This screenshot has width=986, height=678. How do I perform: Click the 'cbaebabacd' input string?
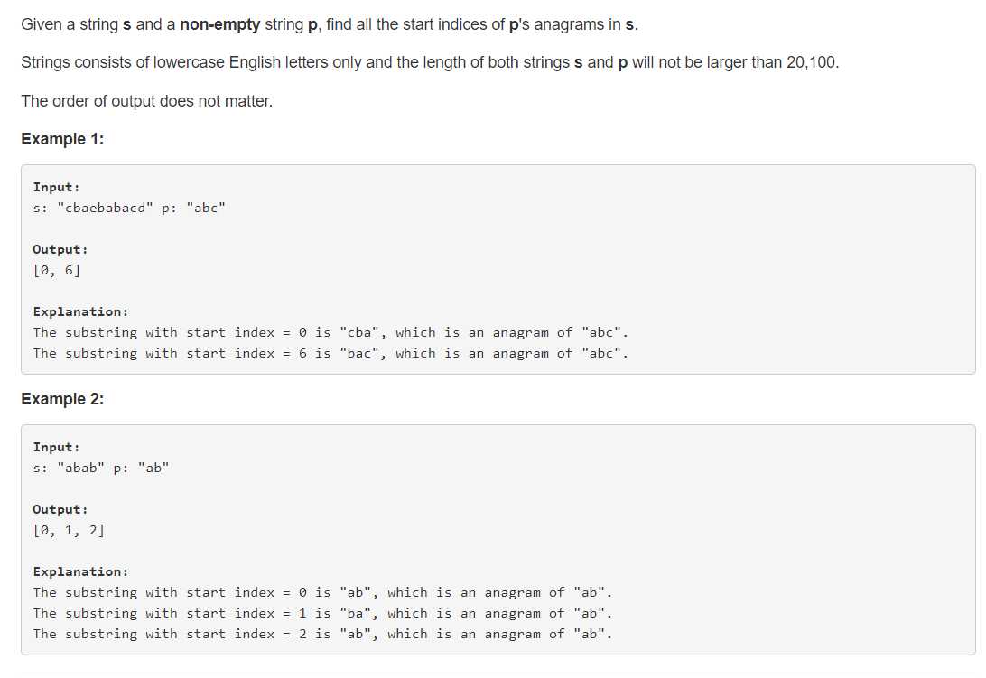click(105, 208)
